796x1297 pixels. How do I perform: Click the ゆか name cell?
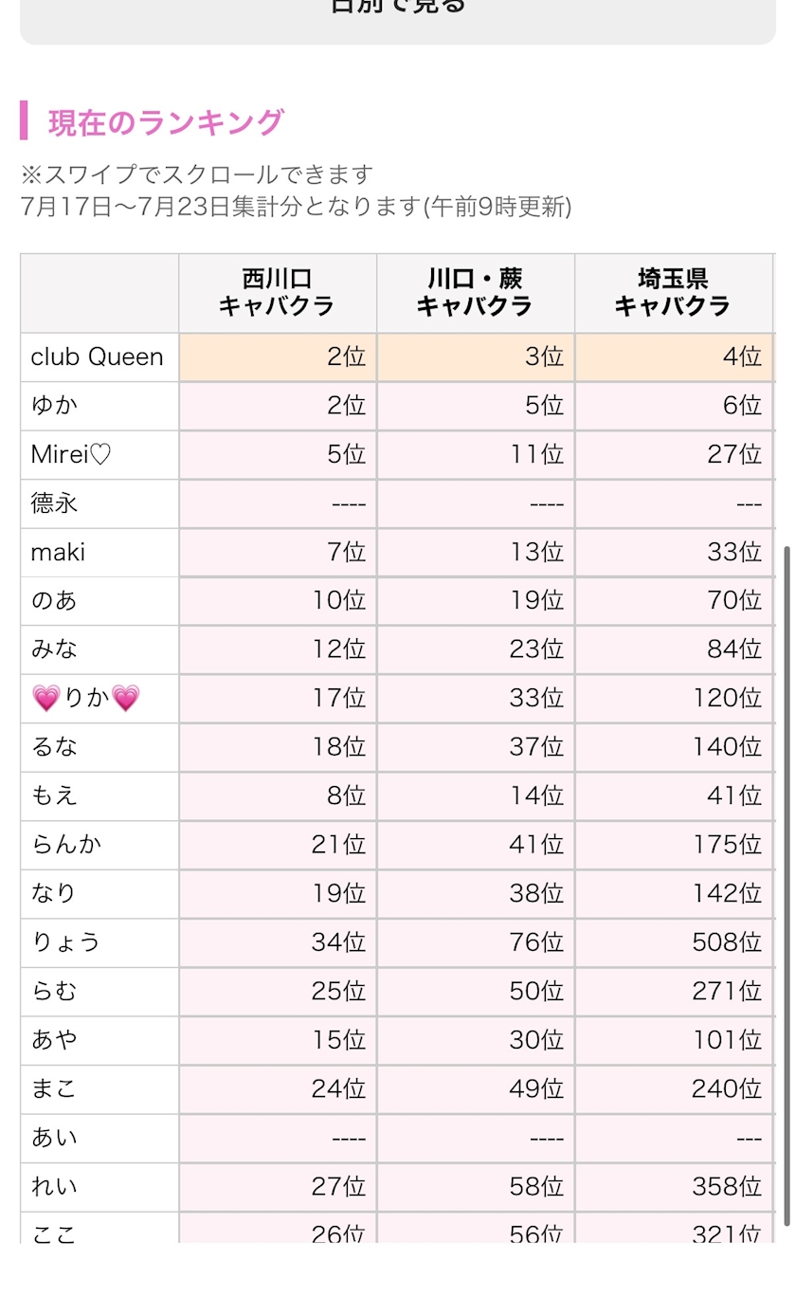click(99, 407)
